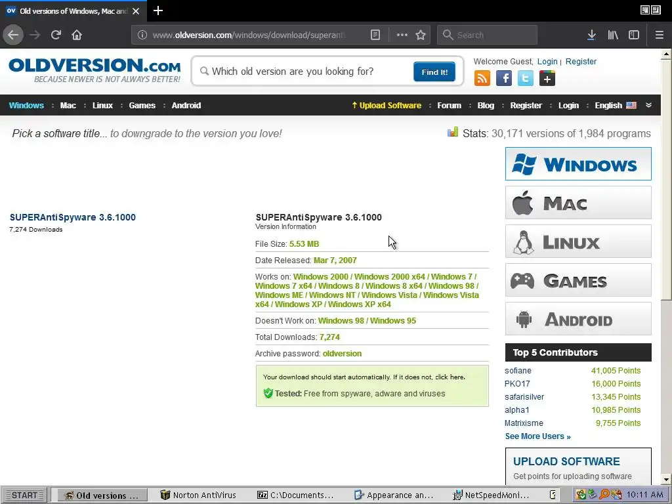Click the Linux platform banner in sidebar
Viewport: 672px width, 504px height.
pos(578,241)
